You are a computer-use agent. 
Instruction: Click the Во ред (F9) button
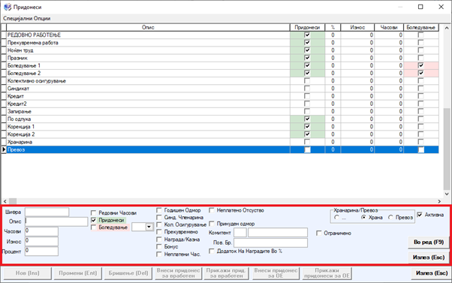429,242
